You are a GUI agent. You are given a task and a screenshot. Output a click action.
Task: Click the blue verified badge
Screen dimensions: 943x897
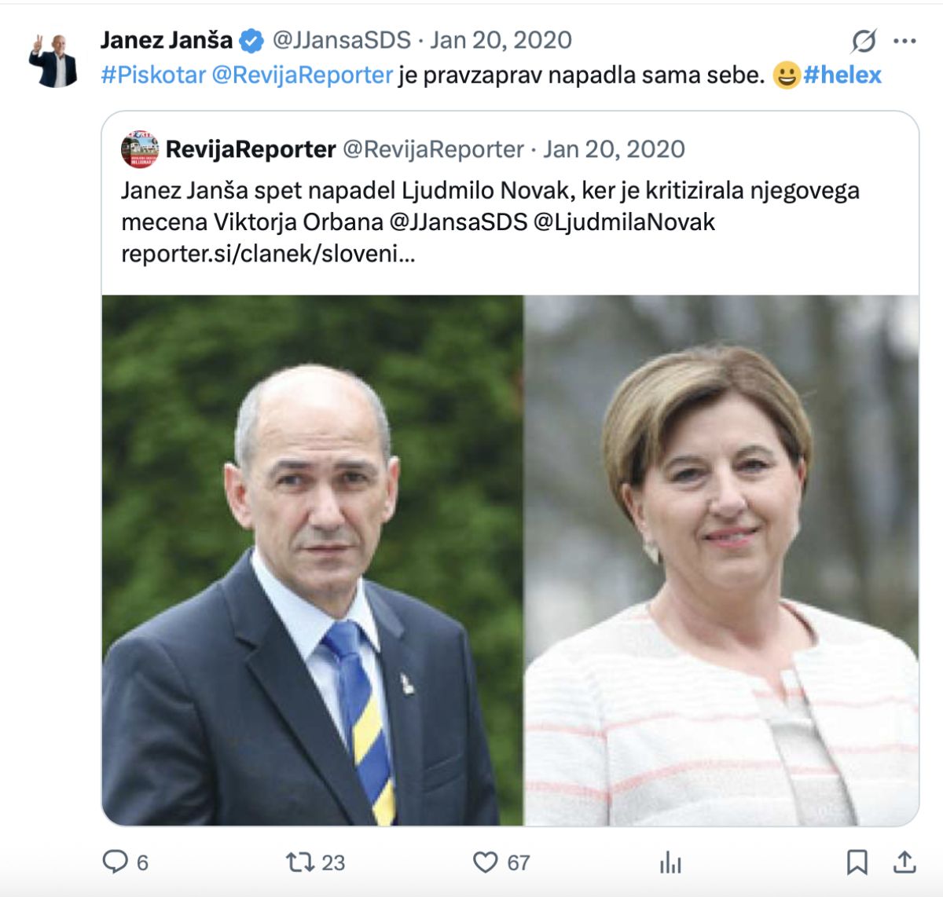coord(251,40)
